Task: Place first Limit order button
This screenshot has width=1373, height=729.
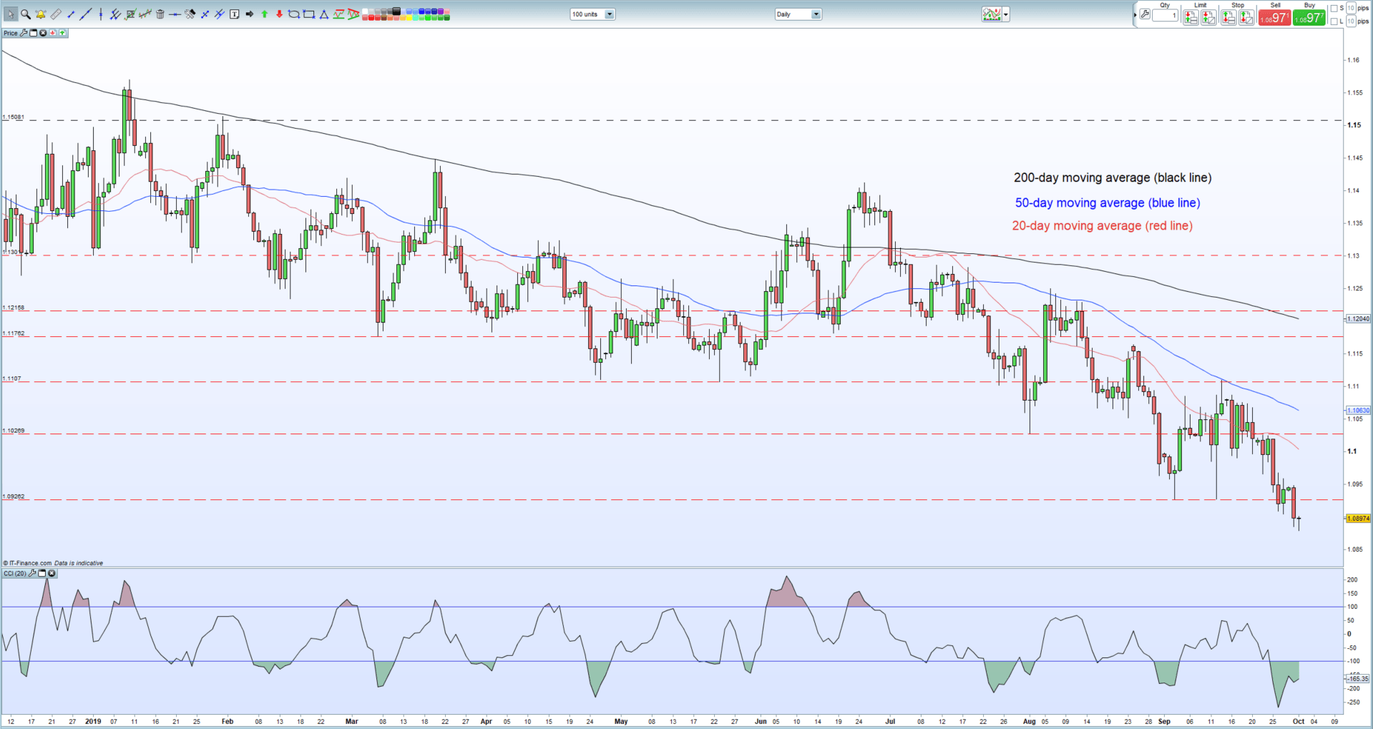Action: pos(1191,18)
